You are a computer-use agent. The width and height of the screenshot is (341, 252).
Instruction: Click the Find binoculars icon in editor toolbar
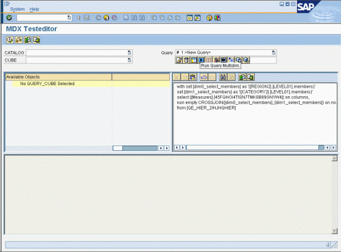point(223,77)
